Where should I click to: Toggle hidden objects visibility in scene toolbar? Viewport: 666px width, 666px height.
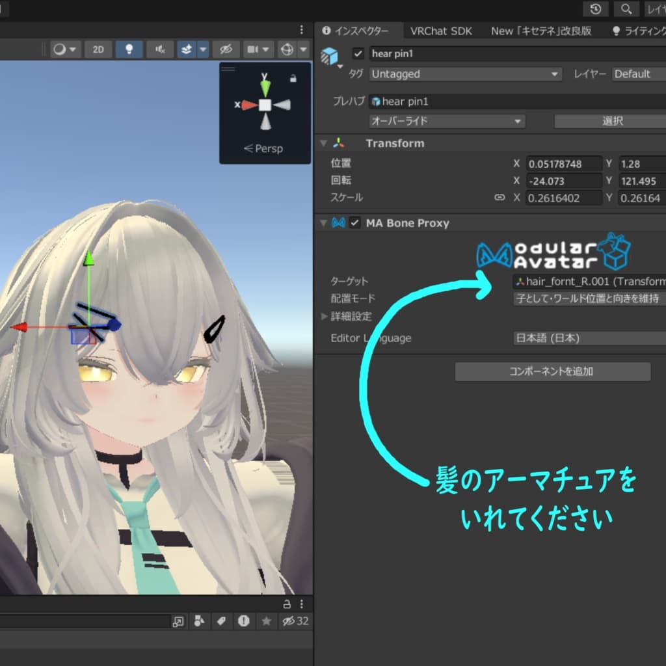pyautogui.click(x=226, y=49)
